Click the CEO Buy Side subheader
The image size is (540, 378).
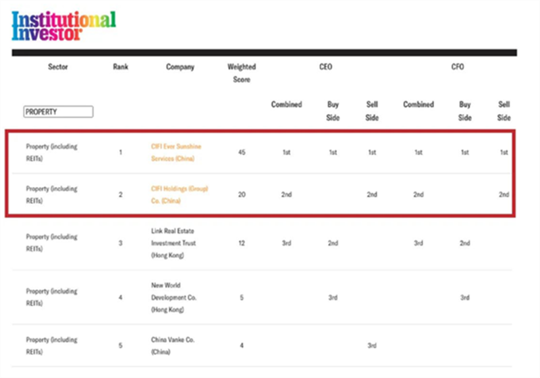click(333, 111)
